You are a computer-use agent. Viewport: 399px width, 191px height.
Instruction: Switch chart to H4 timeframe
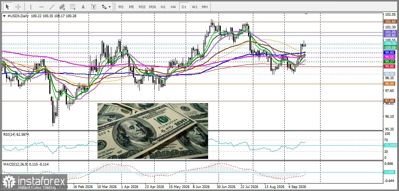173,7
